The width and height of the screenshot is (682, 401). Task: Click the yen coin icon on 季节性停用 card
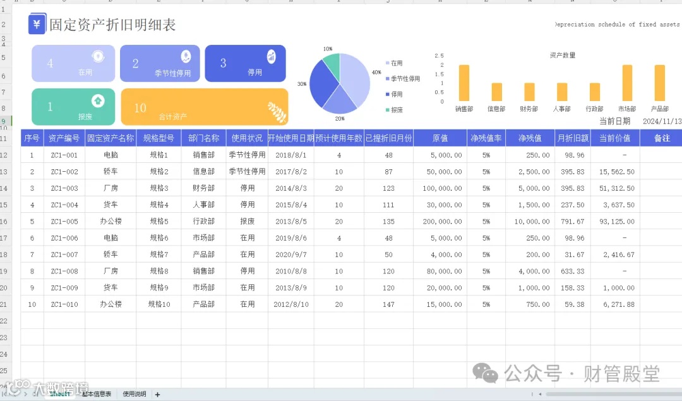186,57
